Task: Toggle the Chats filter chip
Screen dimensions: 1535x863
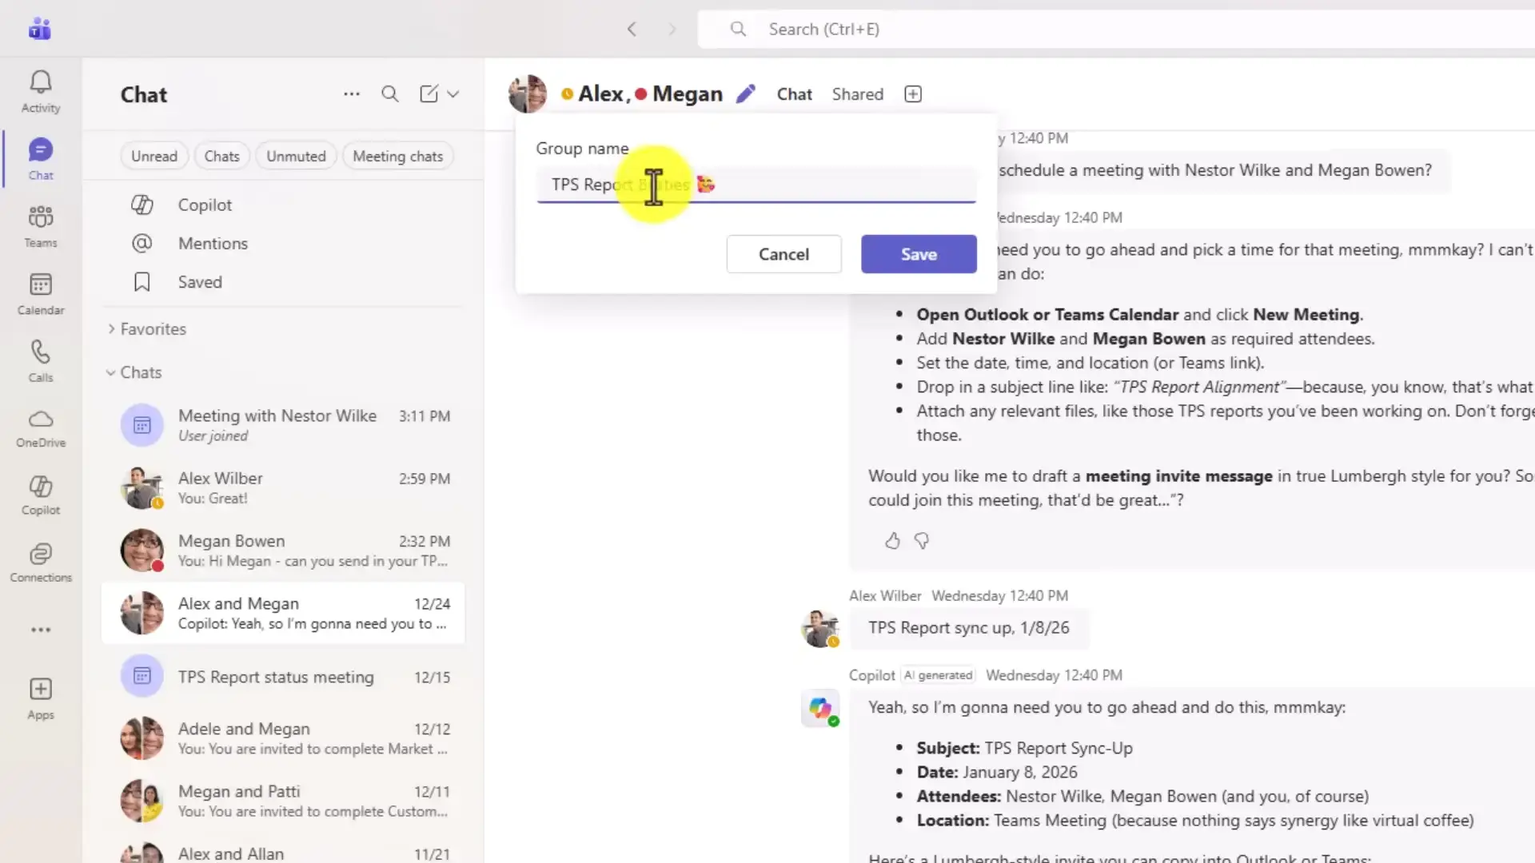Action: tap(221, 157)
